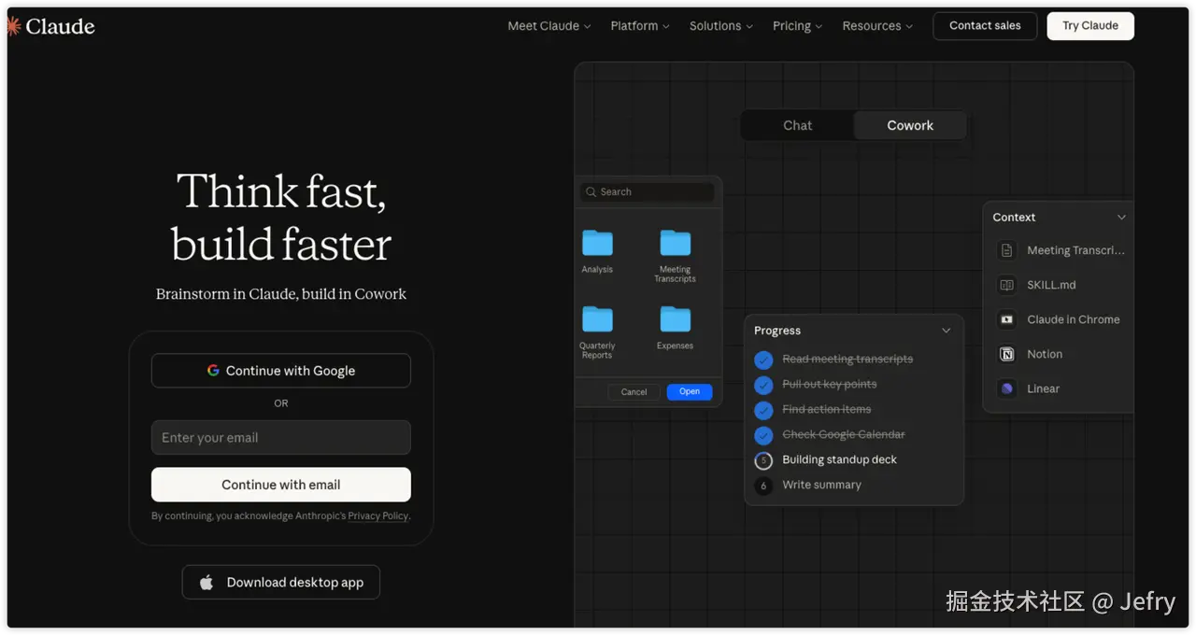Open the Platform dropdown menu
Screen dimensions: 1196x635
(640, 26)
